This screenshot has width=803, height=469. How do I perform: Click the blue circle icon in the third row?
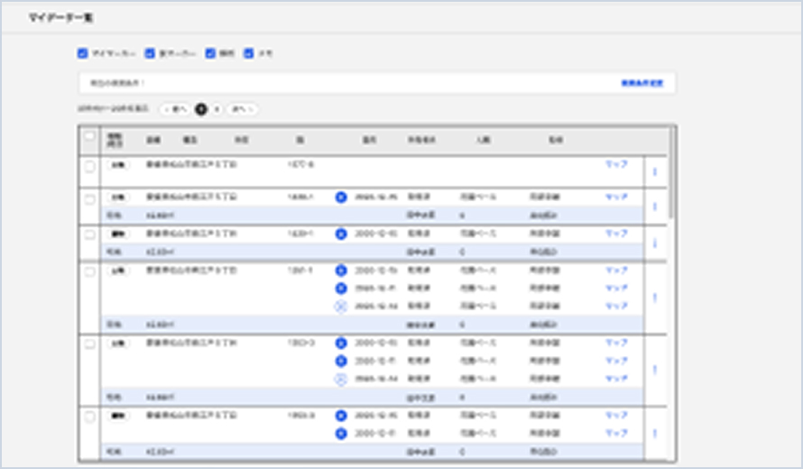[341, 234]
